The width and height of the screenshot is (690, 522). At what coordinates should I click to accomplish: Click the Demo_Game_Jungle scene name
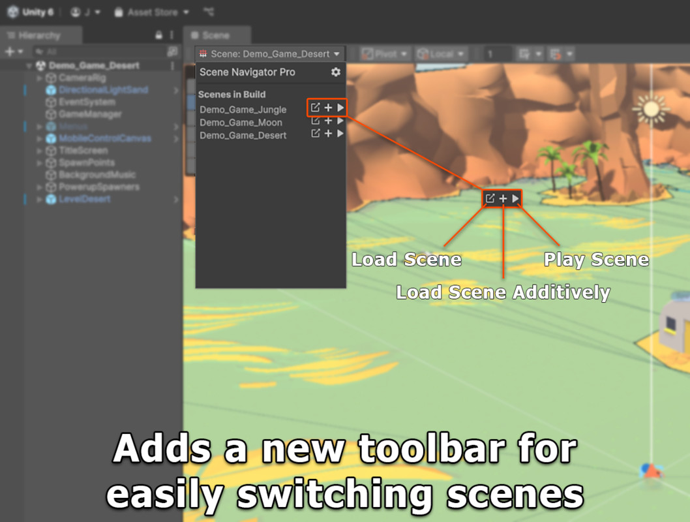243,110
